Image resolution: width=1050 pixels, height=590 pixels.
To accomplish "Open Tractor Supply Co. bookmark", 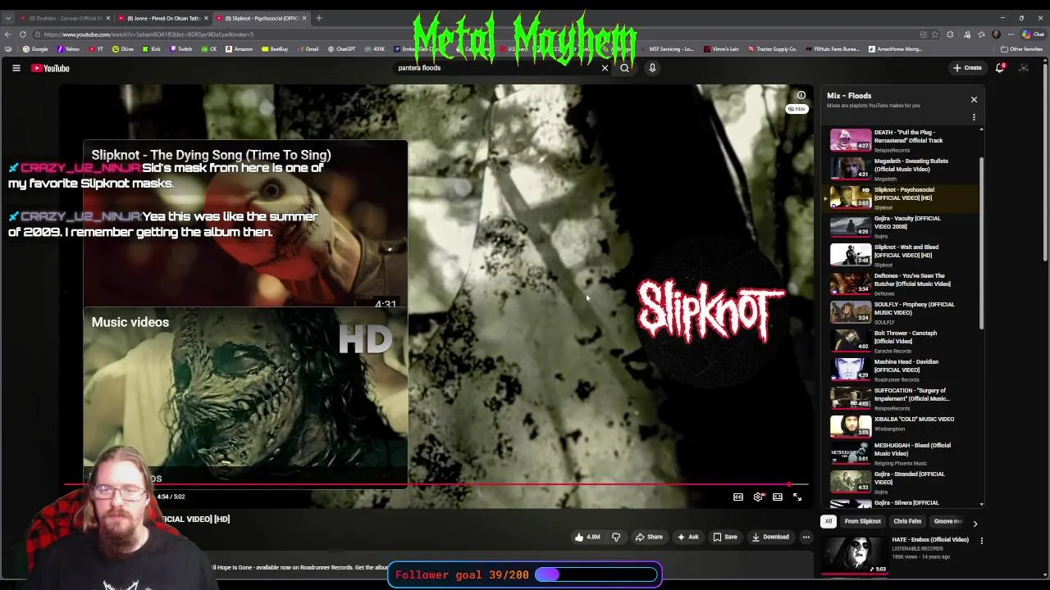I will (x=772, y=49).
